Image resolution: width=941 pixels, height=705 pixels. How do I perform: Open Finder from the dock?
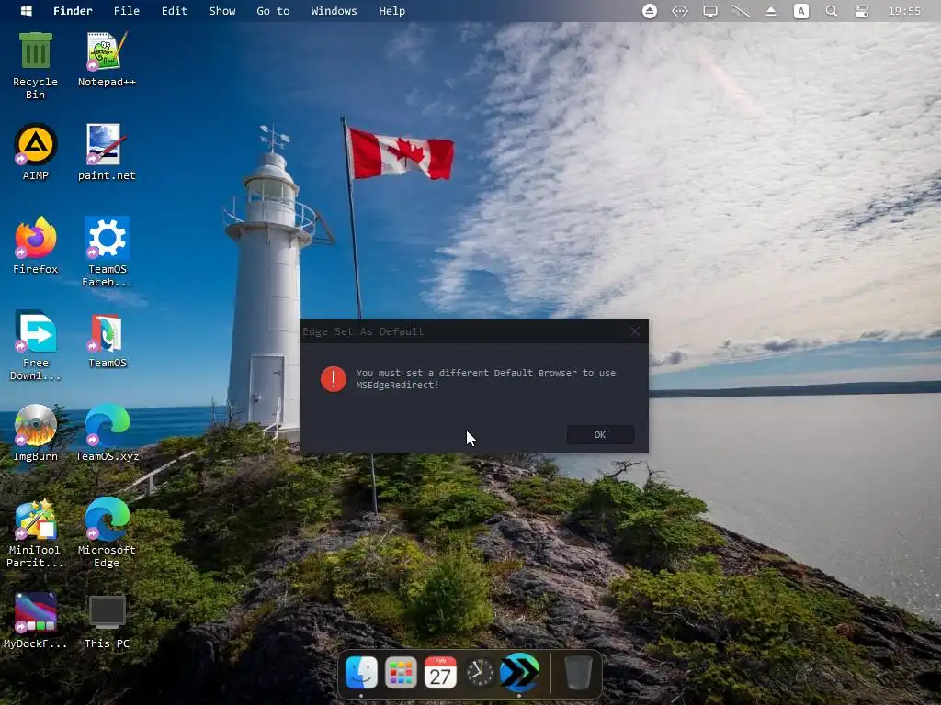pos(361,673)
